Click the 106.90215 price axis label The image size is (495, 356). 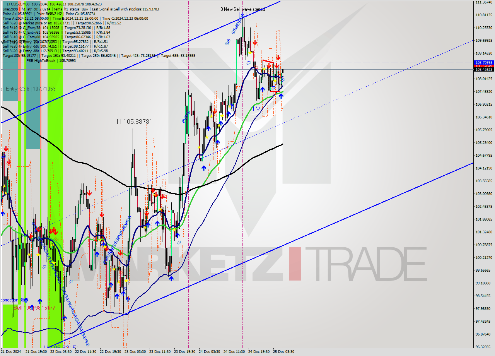coord(484,104)
